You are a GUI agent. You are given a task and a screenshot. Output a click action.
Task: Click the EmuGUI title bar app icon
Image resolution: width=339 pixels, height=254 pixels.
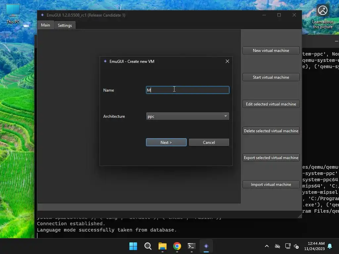(x=42, y=15)
